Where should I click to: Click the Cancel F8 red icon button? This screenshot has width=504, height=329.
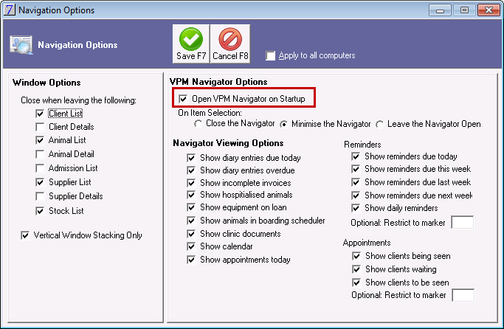[x=230, y=44]
